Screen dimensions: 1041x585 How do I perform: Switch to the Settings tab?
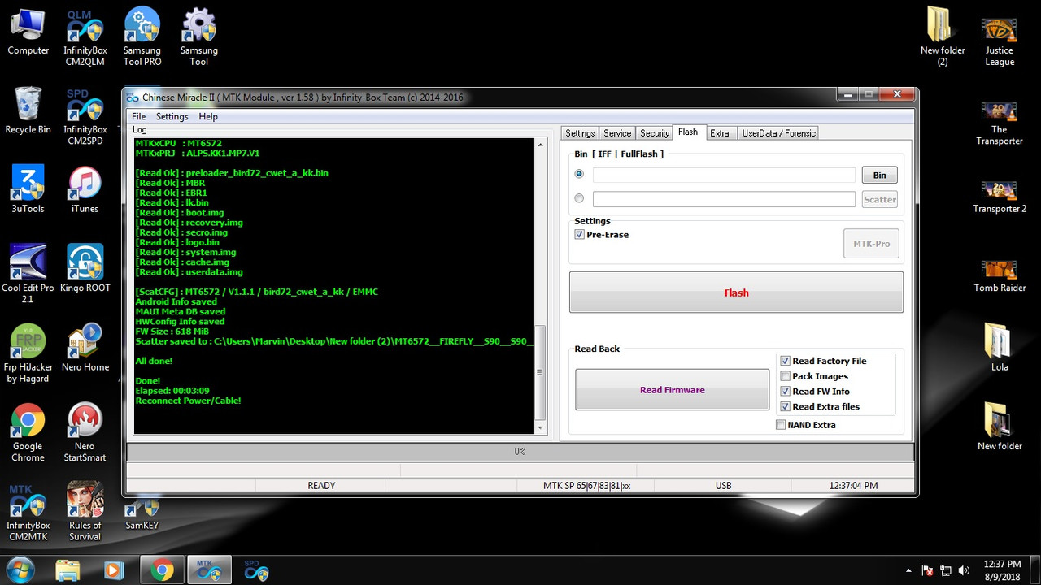click(580, 133)
